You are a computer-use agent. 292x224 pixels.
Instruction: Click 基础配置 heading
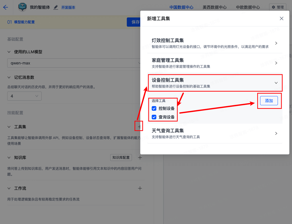(15, 39)
